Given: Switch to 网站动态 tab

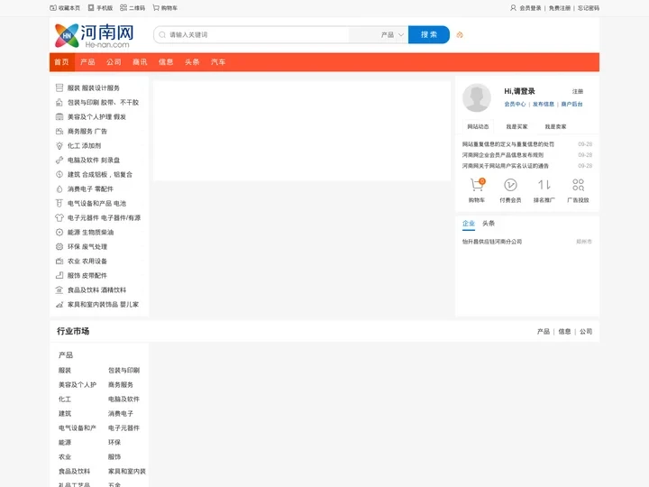Looking at the screenshot, I should tap(478, 127).
